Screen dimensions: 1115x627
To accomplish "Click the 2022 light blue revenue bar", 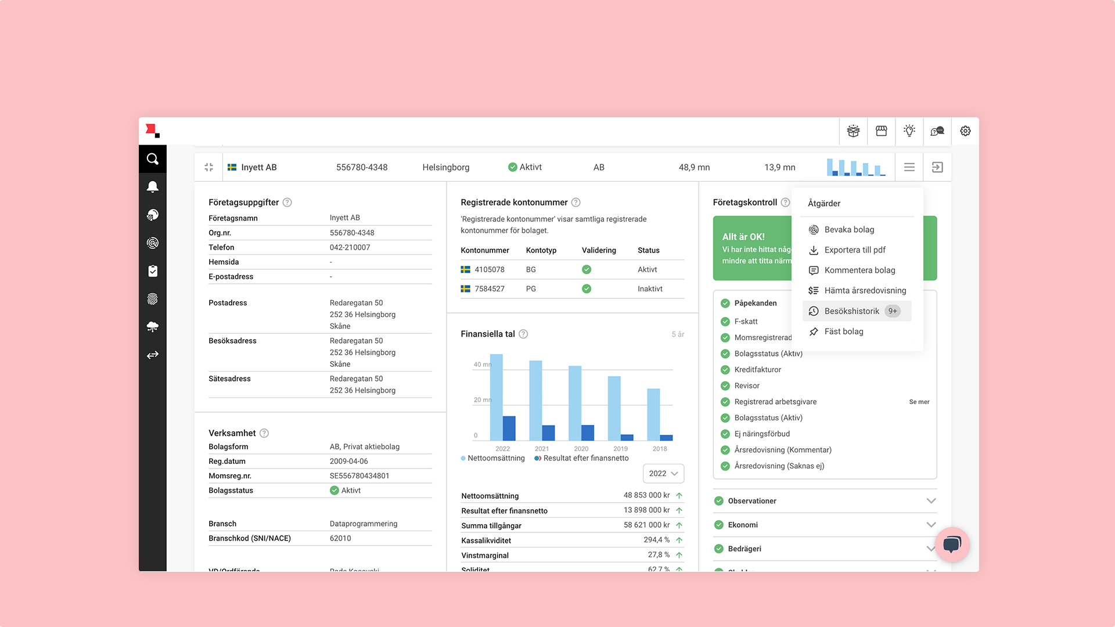I will point(496,397).
